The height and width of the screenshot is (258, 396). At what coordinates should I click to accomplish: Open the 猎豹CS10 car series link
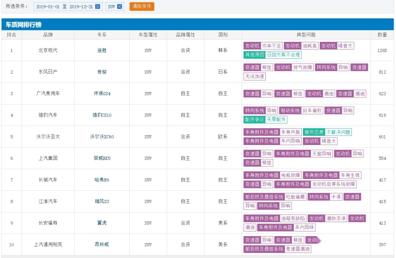coord(102,115)
